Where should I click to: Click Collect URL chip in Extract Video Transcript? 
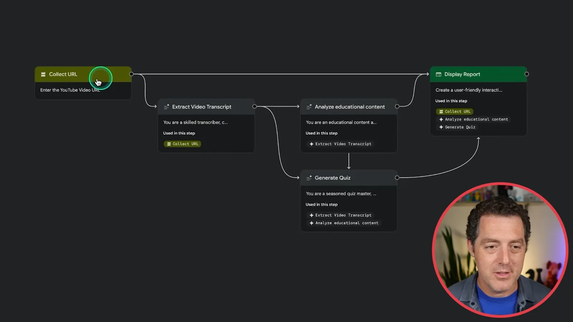pos(182,144)
